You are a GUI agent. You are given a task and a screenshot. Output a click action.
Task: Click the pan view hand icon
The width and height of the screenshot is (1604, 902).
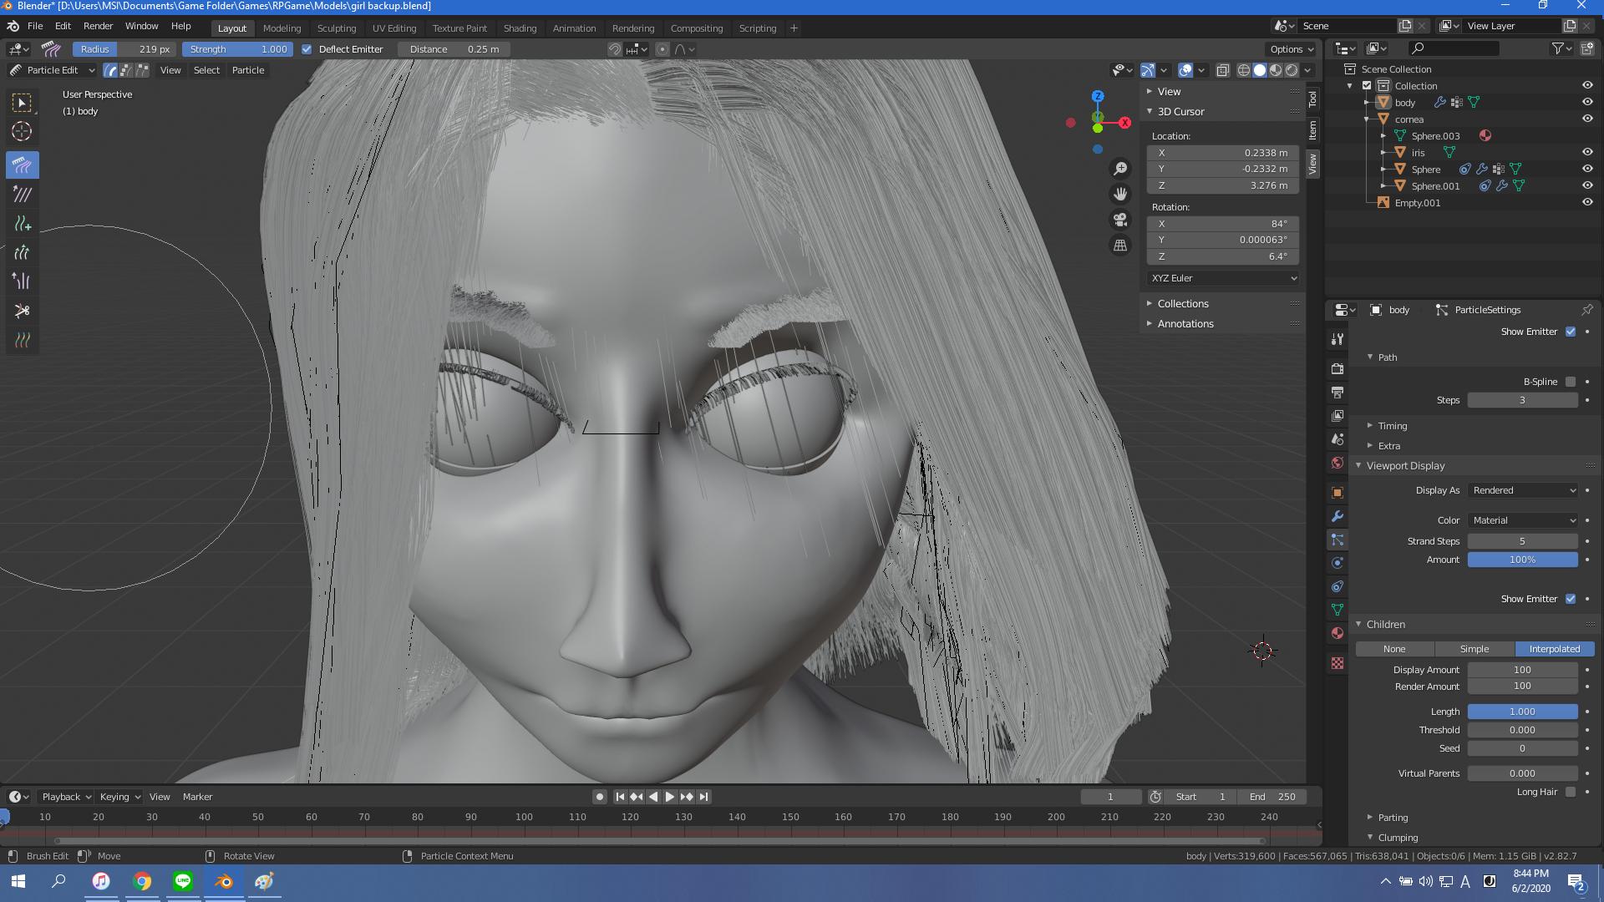[x=1120, y=194]
